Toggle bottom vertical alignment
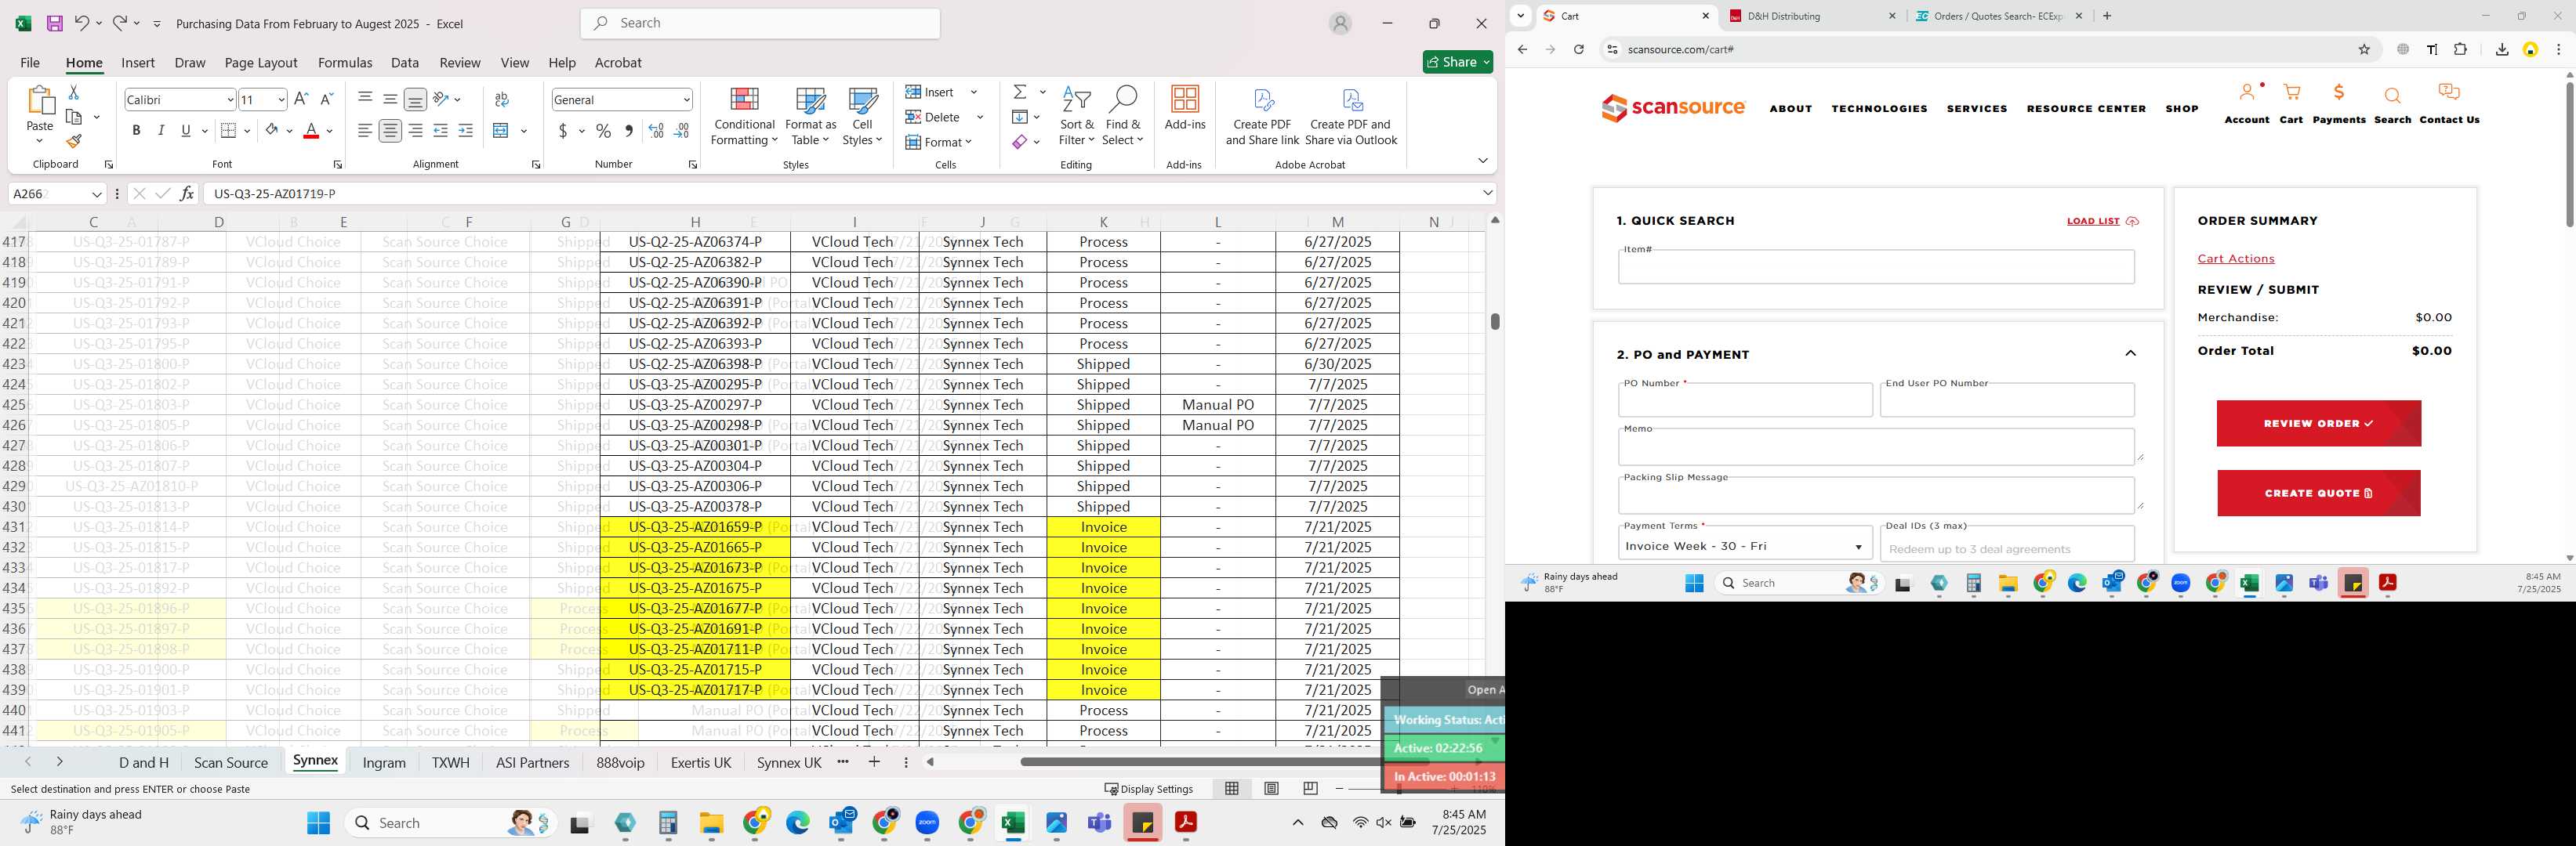 [x=415, y=99]
